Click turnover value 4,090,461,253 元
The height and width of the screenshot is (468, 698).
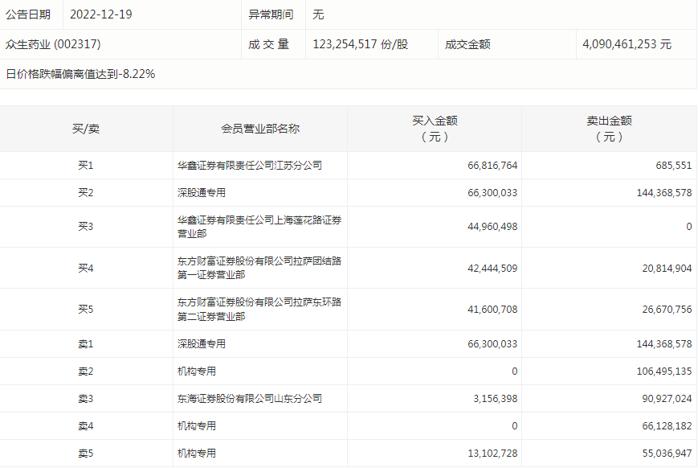(627, 44)
